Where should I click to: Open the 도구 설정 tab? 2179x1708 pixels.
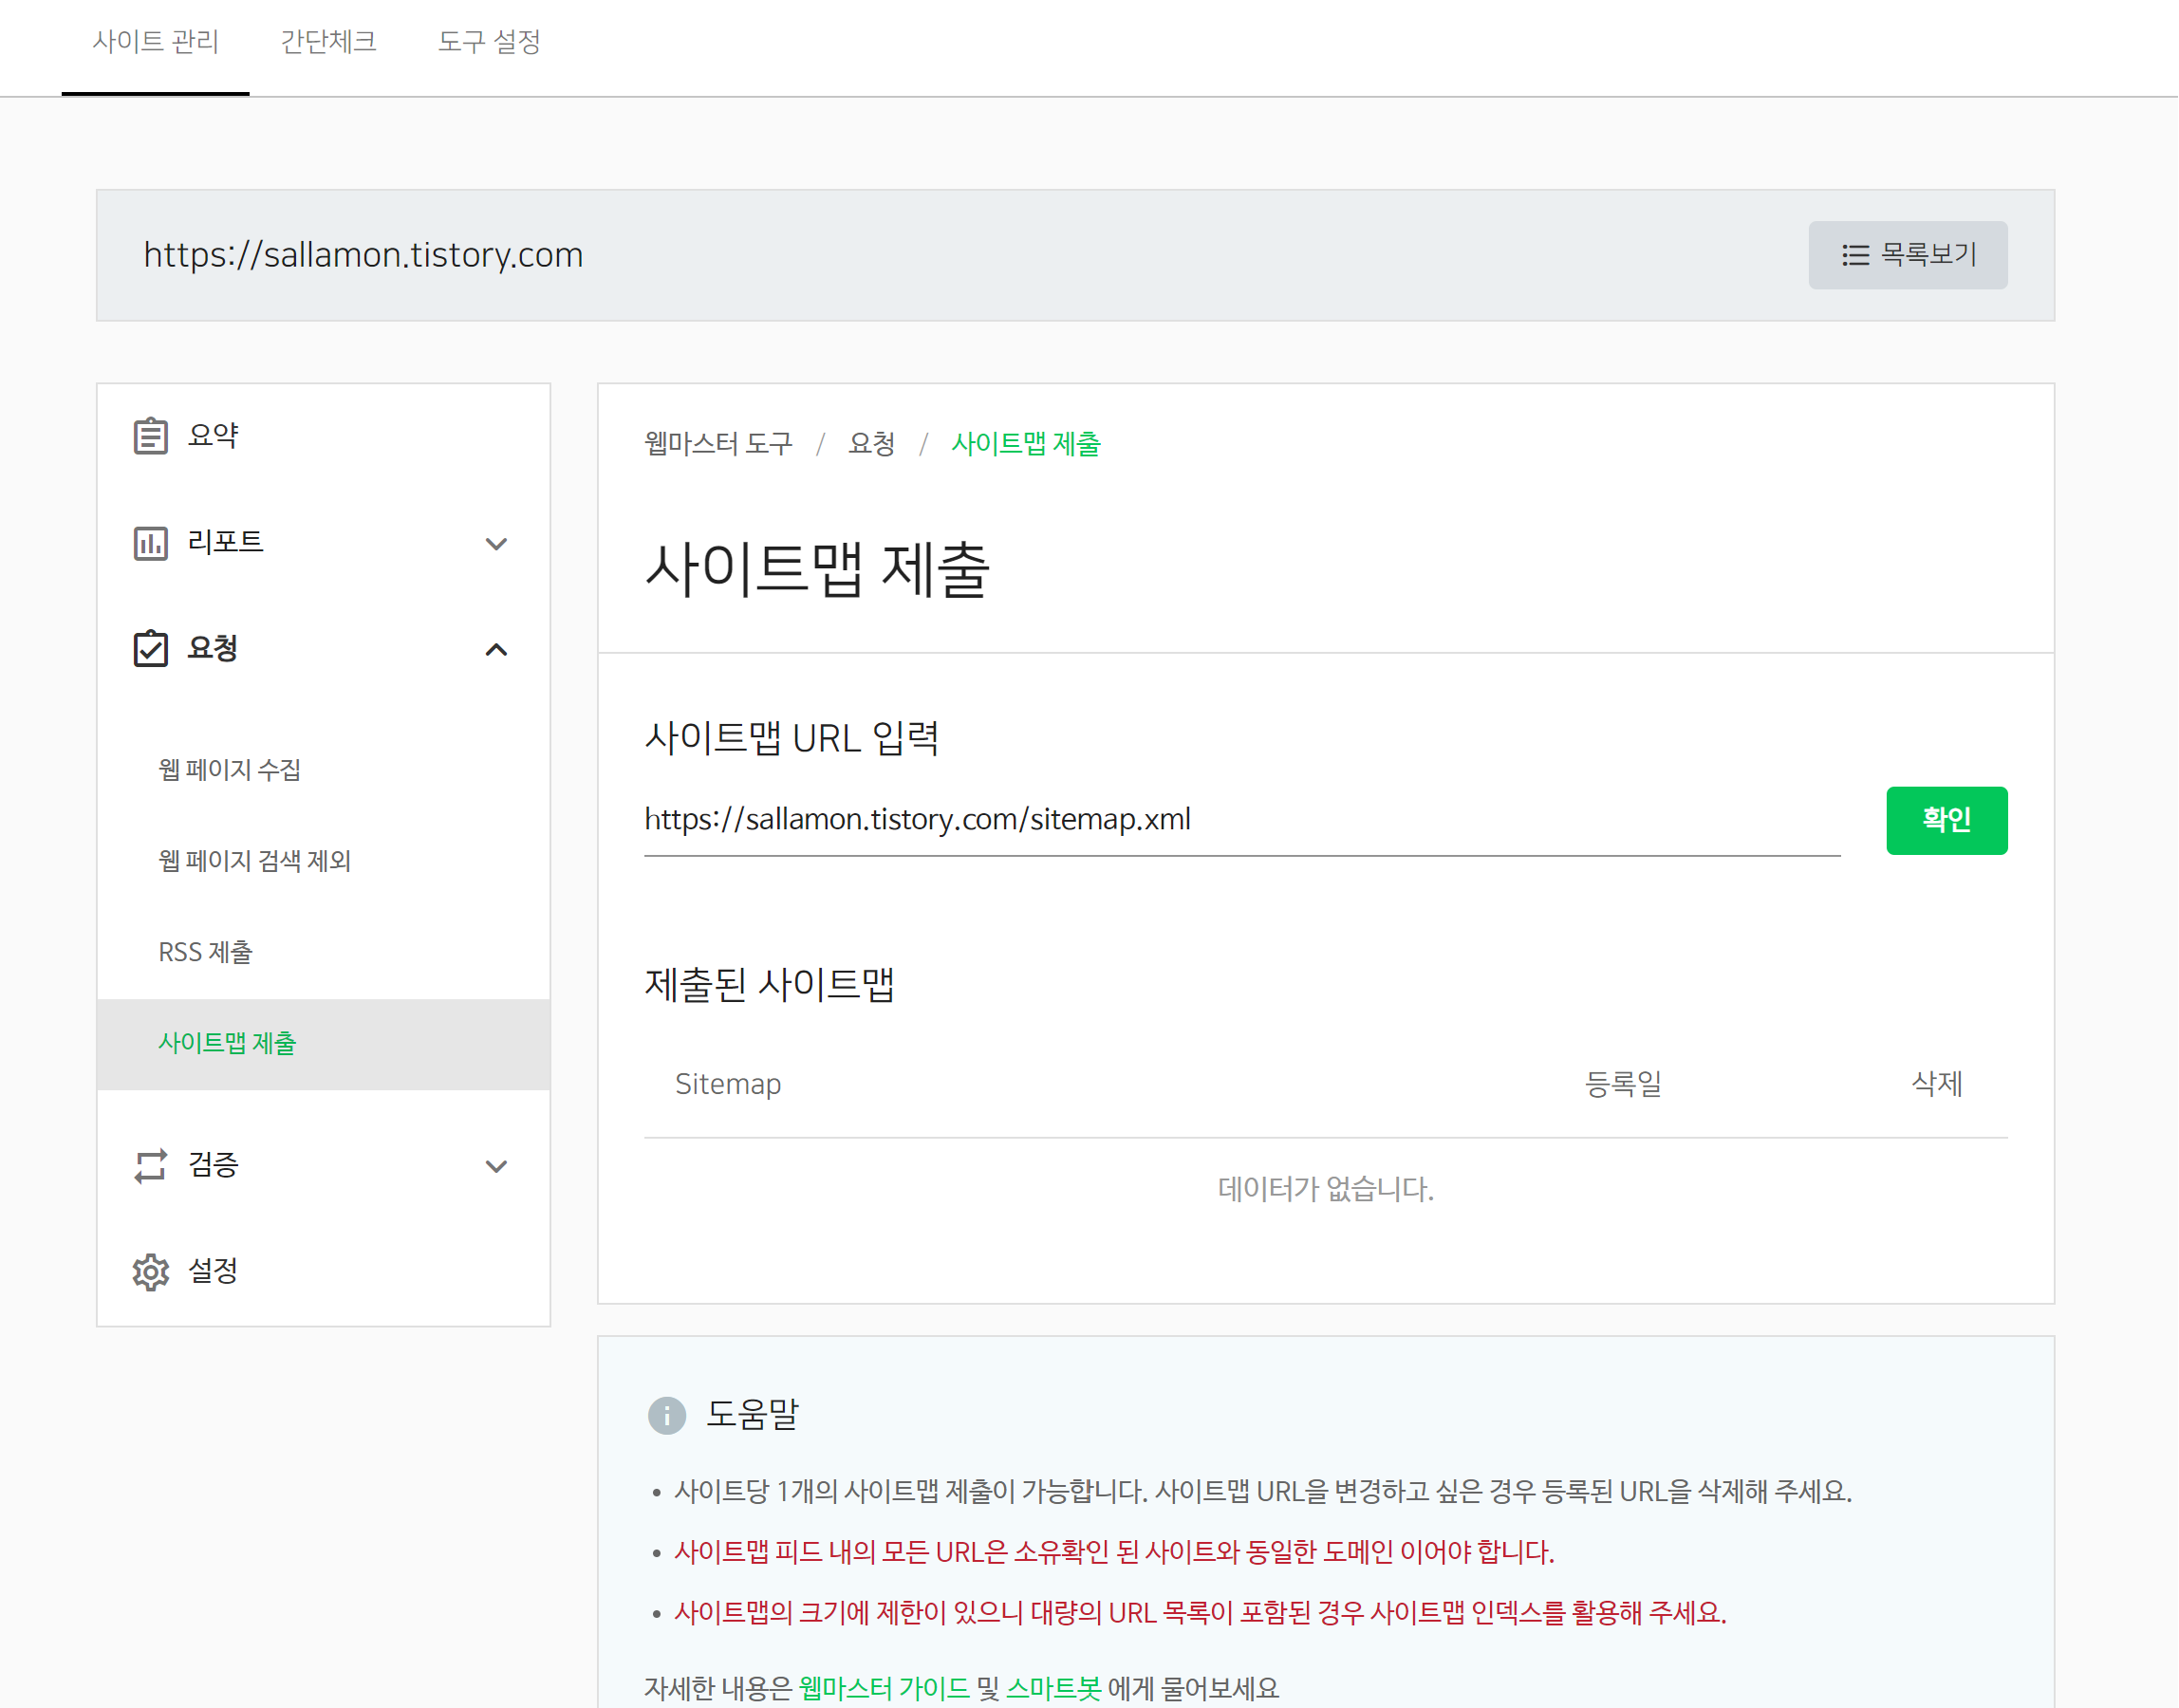pos(489,42)
